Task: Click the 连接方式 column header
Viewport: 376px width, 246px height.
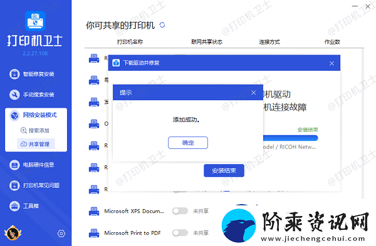Action: tap(269, 42)
